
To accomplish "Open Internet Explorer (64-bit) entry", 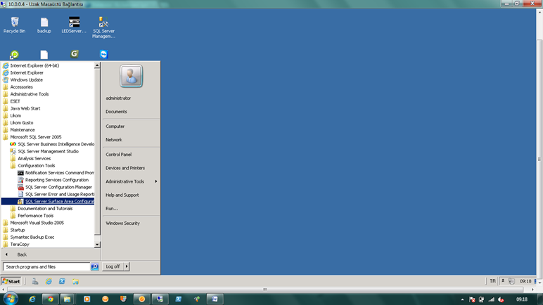I will 34,65.
